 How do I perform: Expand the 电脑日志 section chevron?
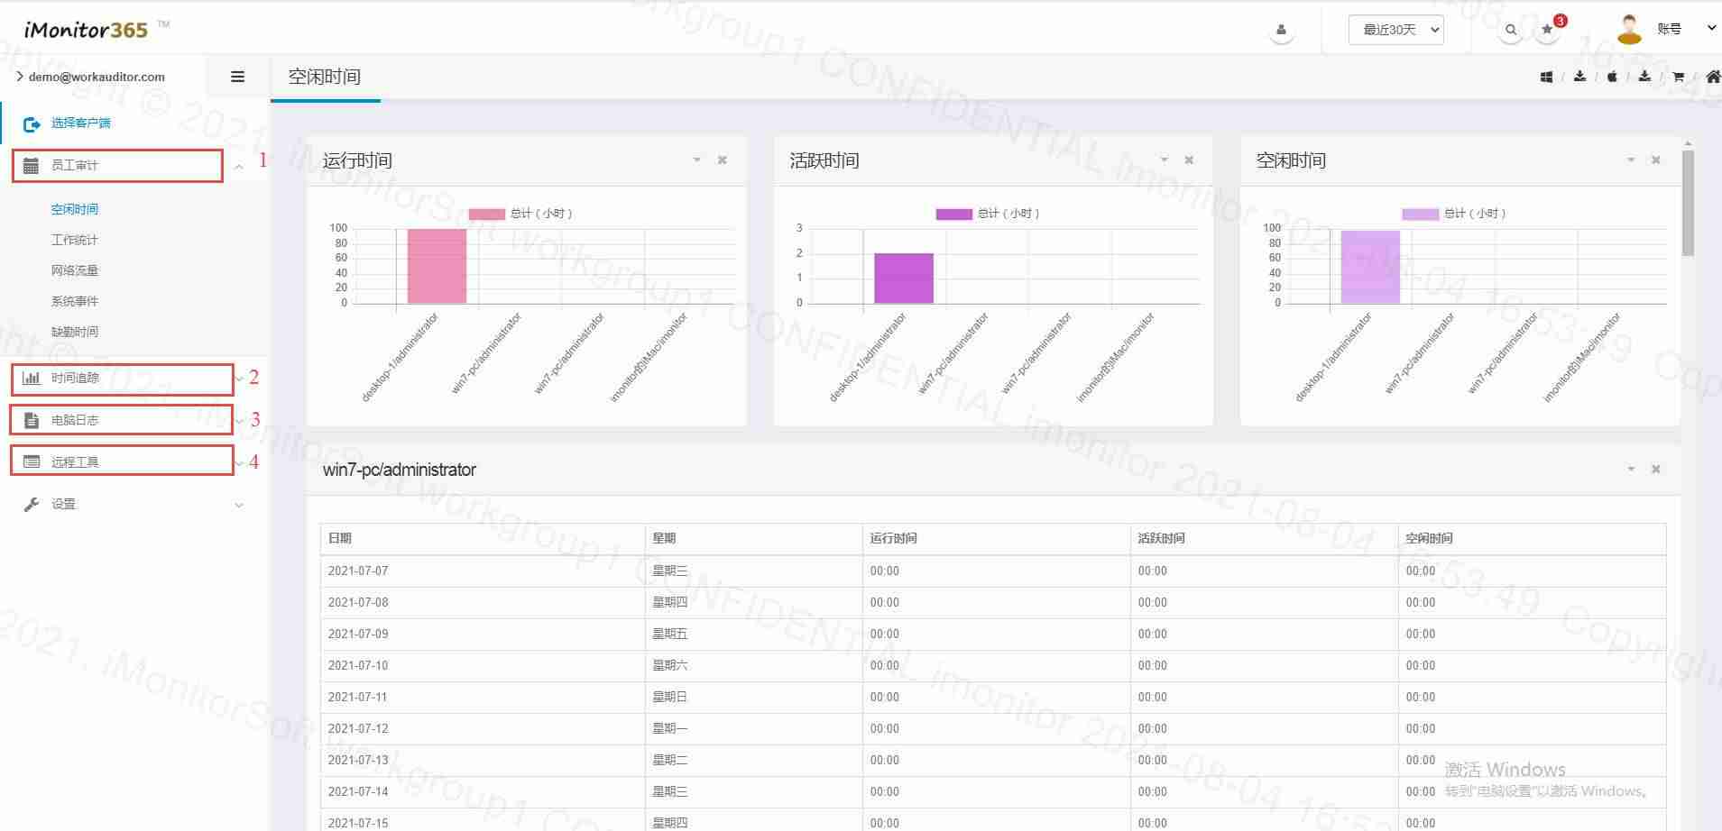239,421
